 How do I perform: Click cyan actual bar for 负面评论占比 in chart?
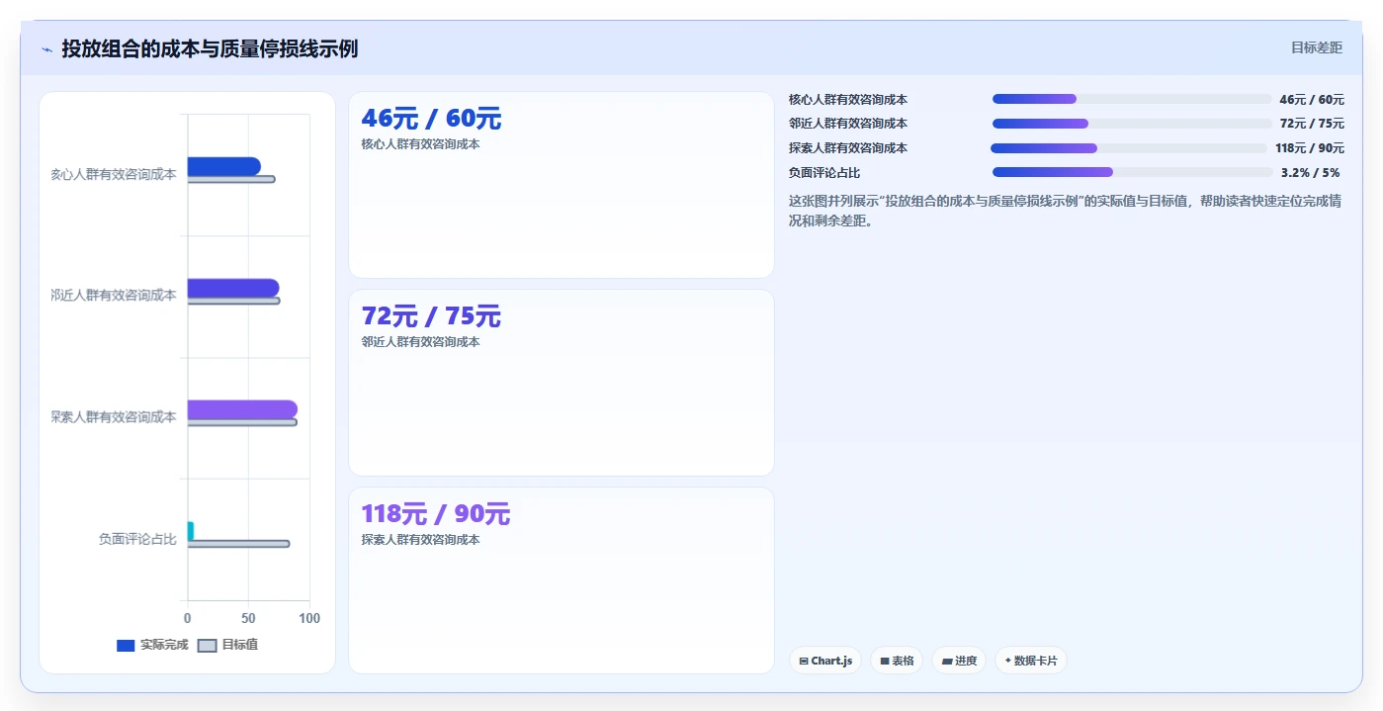click(191, 531)
